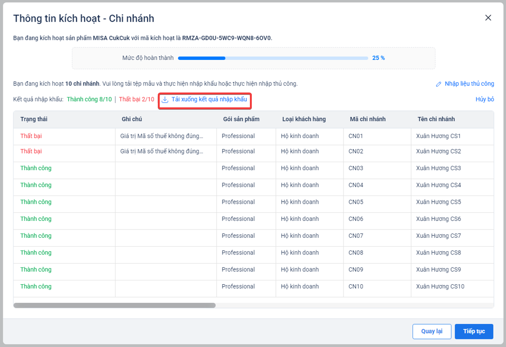Close the activation info dialog
The height and width of the screenshot is (347, 506).
tap(488, 18)
